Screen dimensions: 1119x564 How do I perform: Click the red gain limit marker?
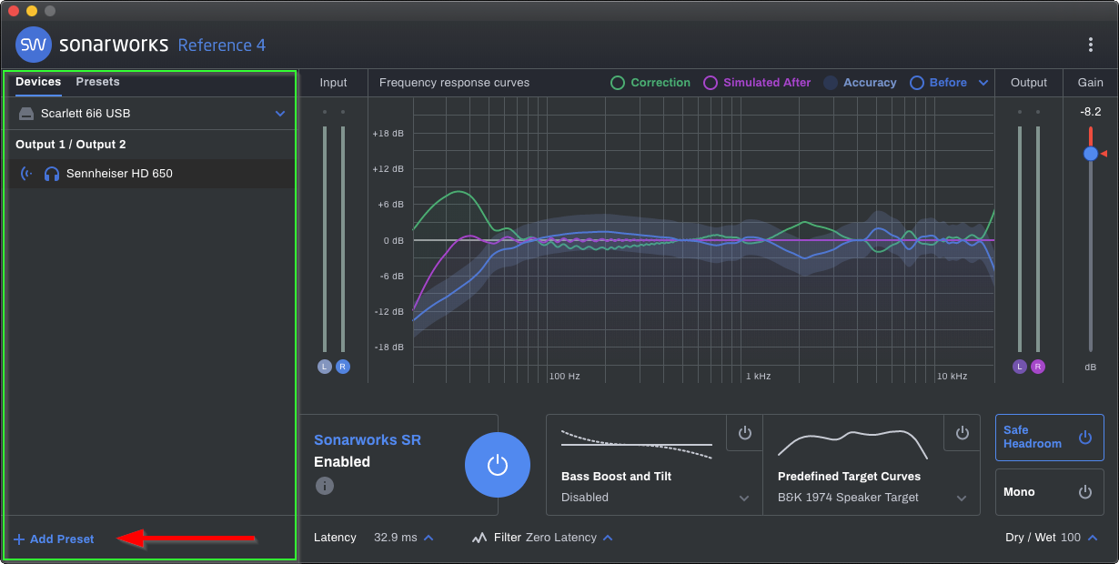coord(1104,154)
